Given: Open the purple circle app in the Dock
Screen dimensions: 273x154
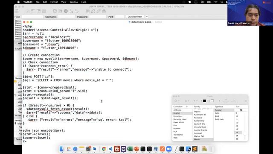Looking at the screenshot, I should (x=123, y=149).
